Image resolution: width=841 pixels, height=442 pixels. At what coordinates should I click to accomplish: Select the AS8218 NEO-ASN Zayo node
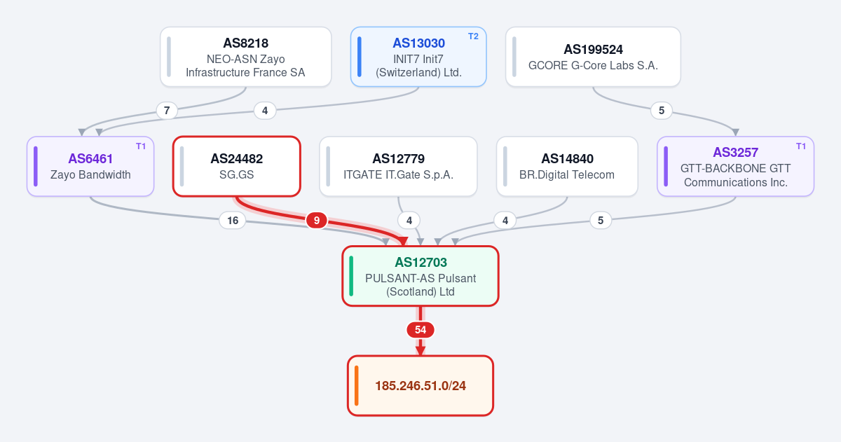point(245,57)
